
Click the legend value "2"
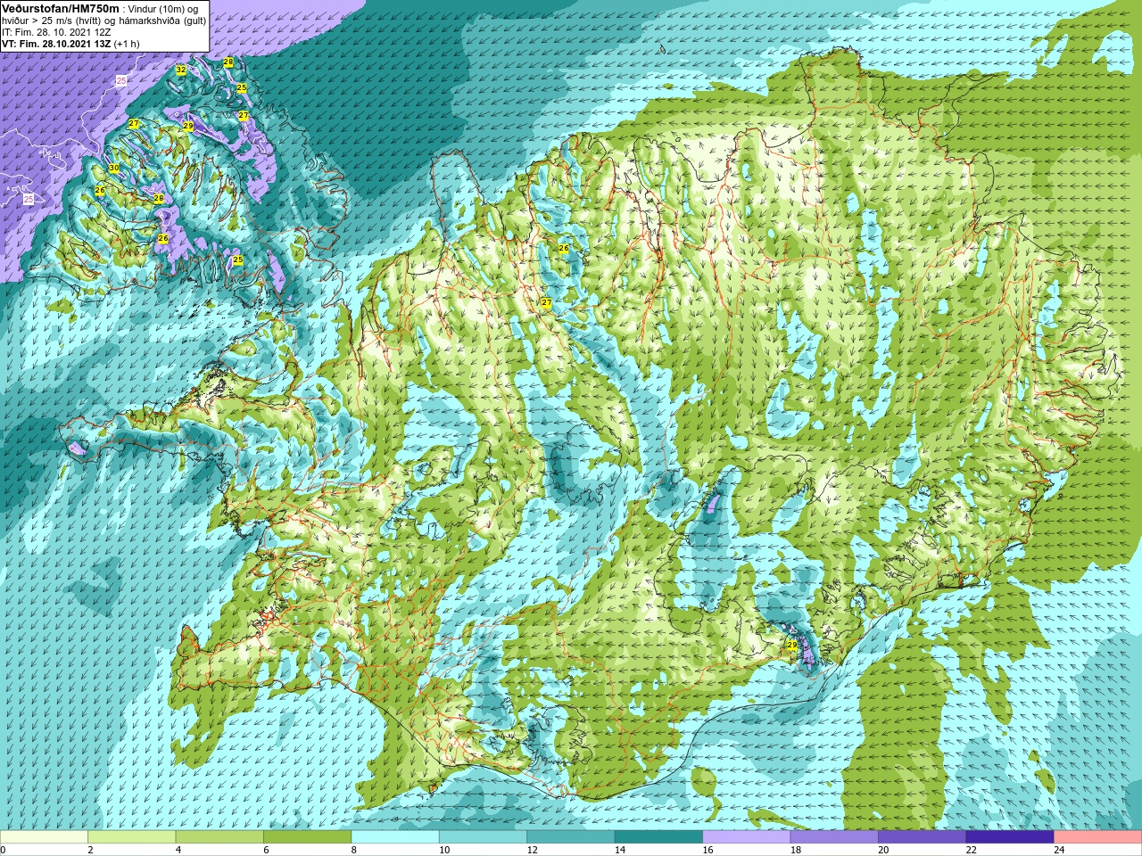coord(90,850)
